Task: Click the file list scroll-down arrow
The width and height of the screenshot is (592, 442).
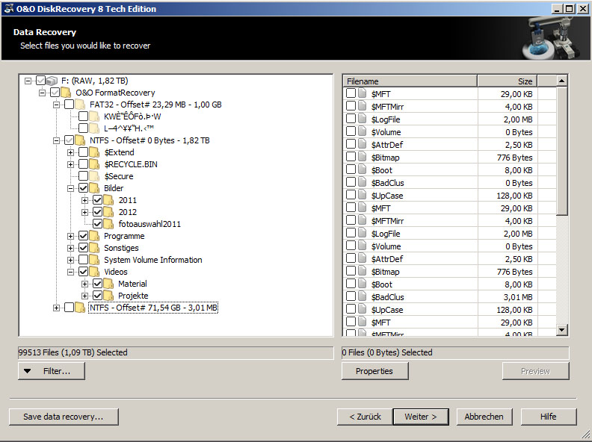Action: point(562,330)
